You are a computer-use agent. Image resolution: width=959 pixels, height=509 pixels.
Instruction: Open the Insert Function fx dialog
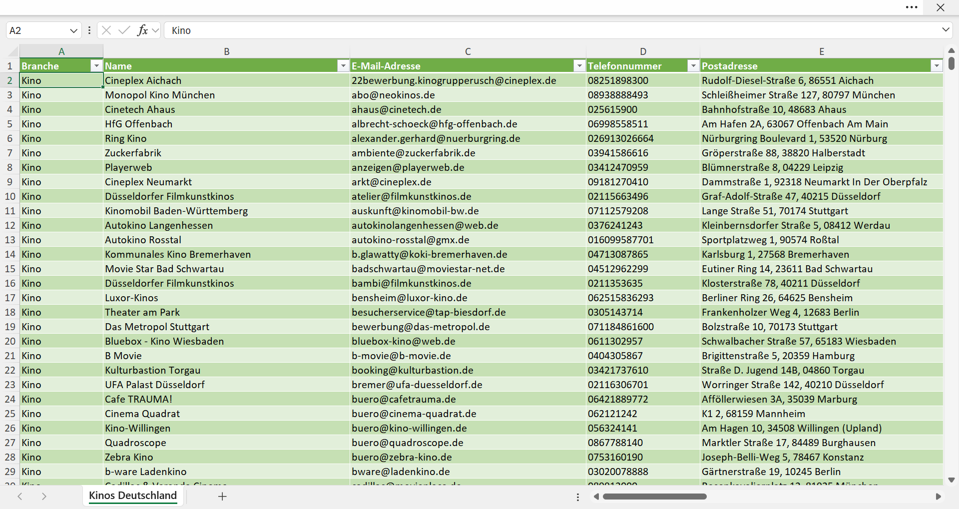click(142, 30)
